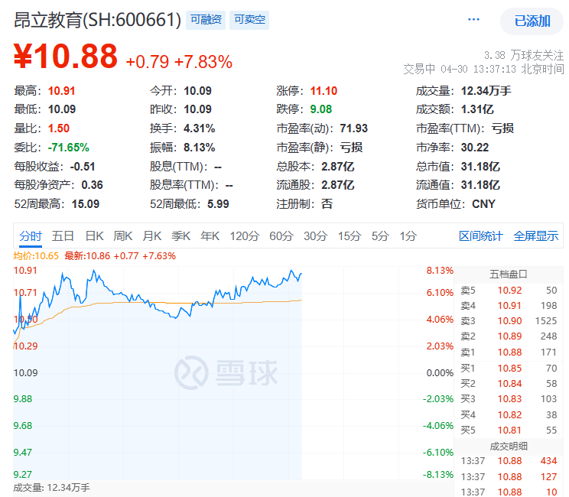569x497 pixels.
Task: Switch to the 月K chart tab
Action: pos(151,236)
